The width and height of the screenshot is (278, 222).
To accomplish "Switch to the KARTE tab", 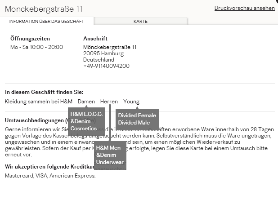I will point(140,21).
